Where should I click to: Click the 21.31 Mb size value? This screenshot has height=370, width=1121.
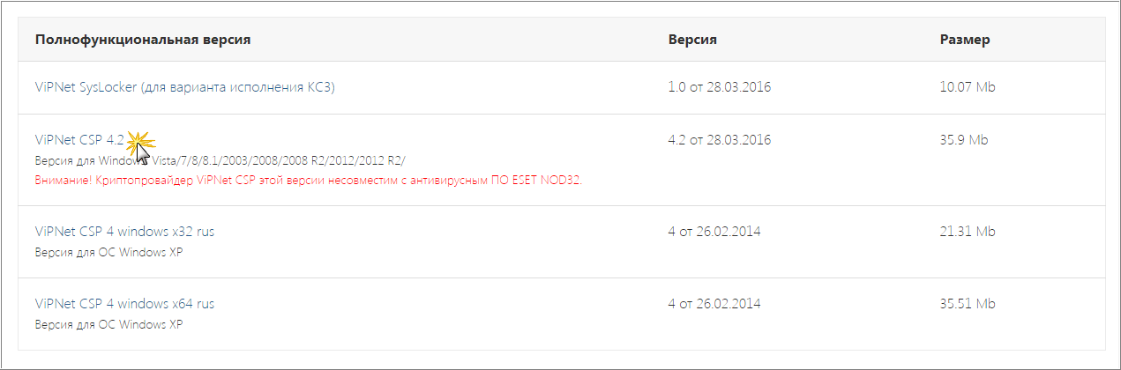(968, 232)
